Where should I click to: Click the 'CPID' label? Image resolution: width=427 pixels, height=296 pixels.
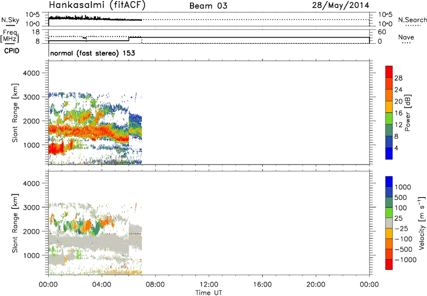pyautogui.click(x=12, y=51)
